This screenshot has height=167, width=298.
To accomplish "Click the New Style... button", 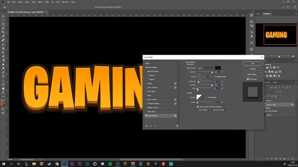I will 252,74.
